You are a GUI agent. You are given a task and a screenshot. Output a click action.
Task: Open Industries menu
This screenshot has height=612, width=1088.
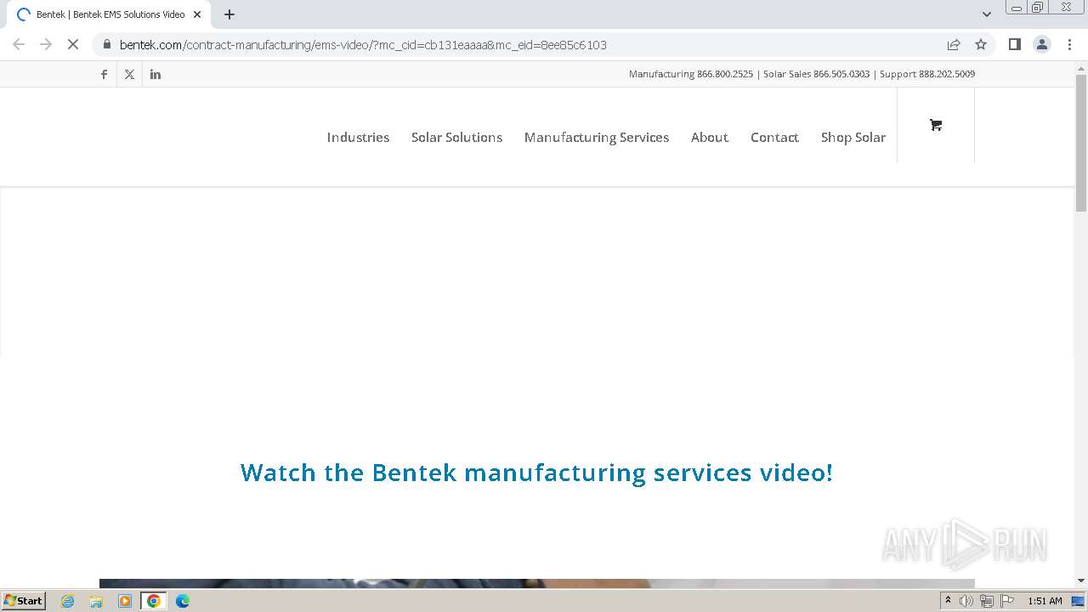[358, 137]
